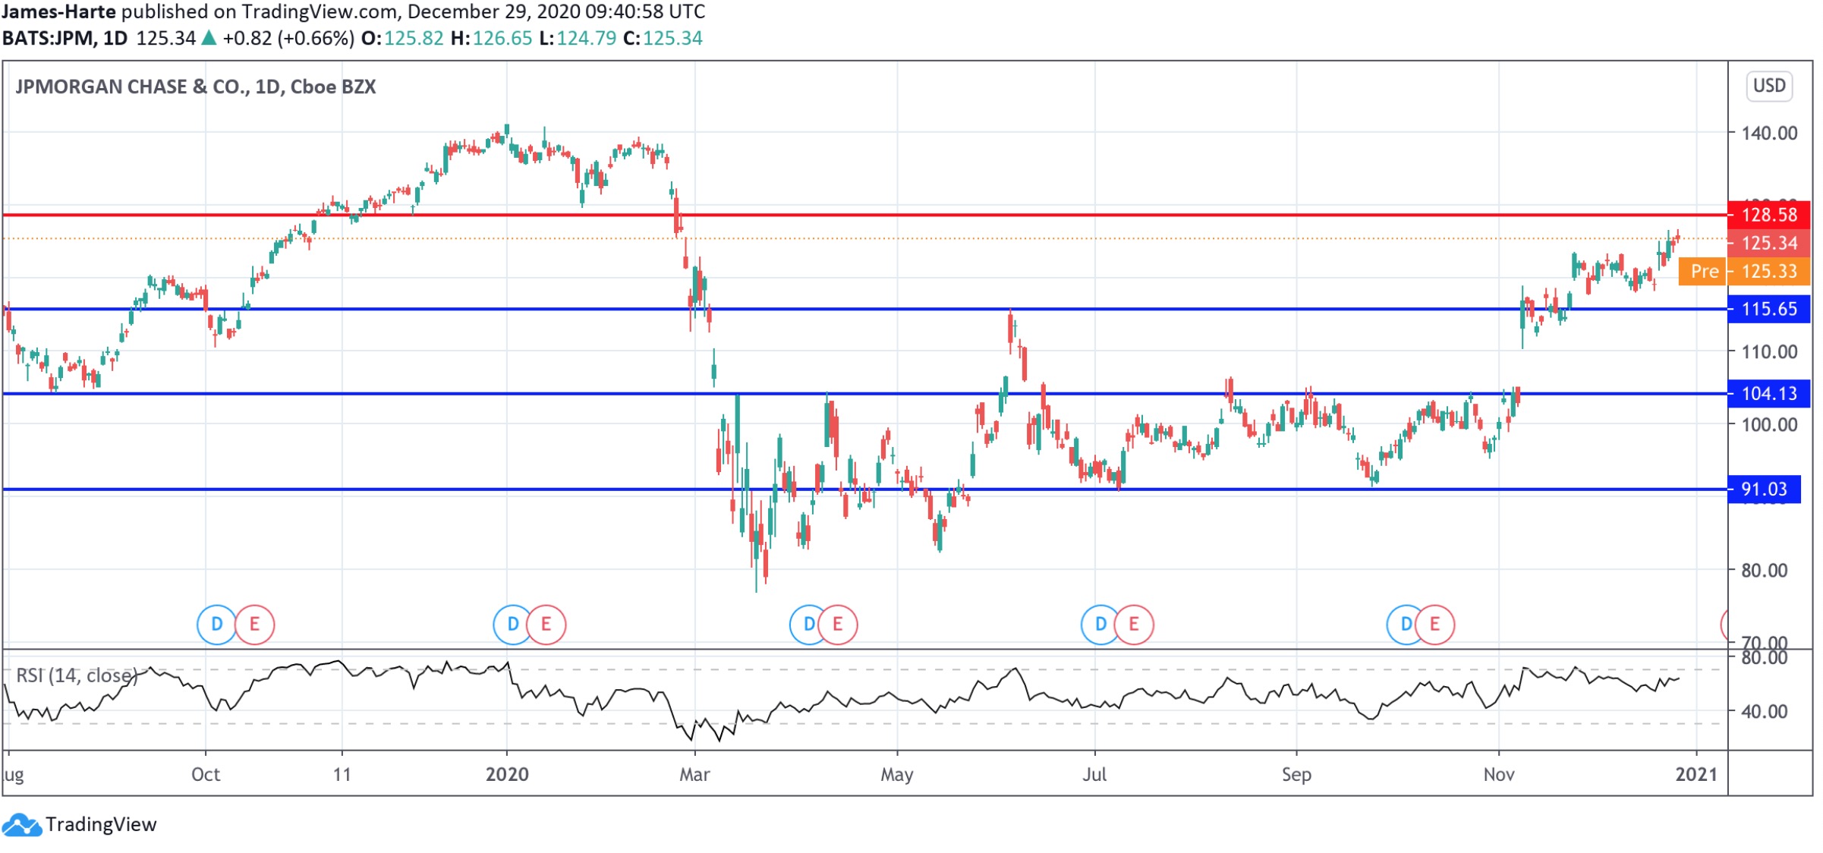This screenshot has height=853, width=1823.
Task: Open the 'E' marker between Sep and Nov
Action: coord(1435,625)
